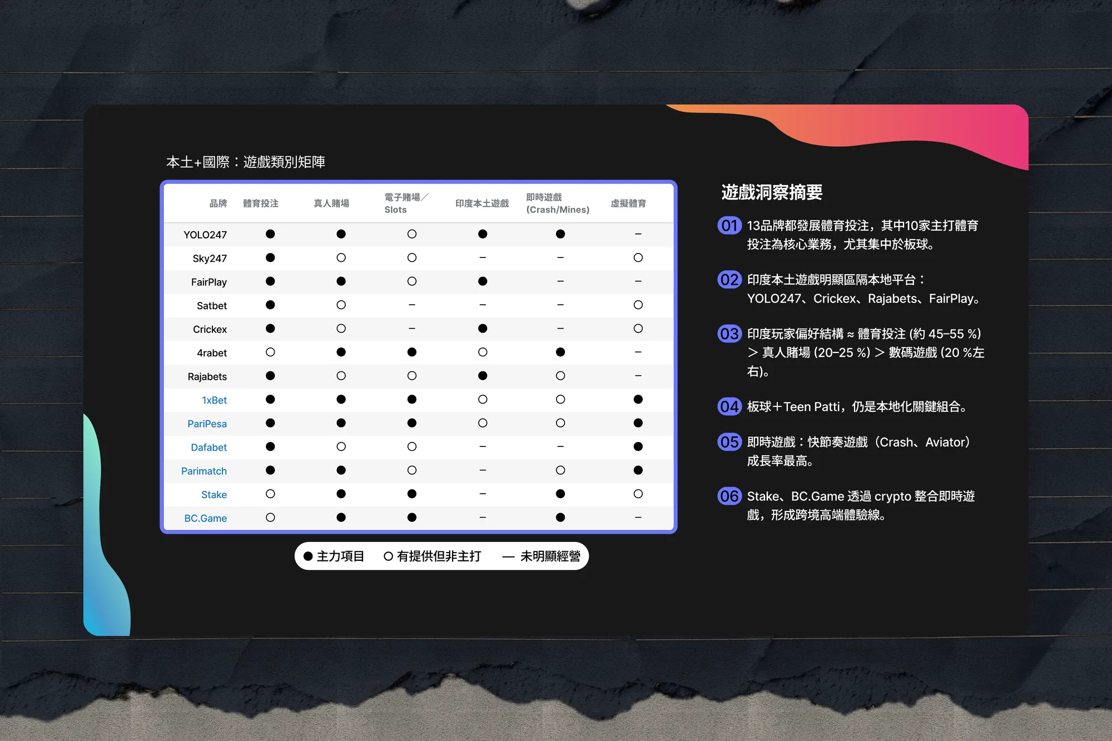
Task: Click Parimatch's hollow circle under 即時遊戲
Action: click(x=560, y=470)
